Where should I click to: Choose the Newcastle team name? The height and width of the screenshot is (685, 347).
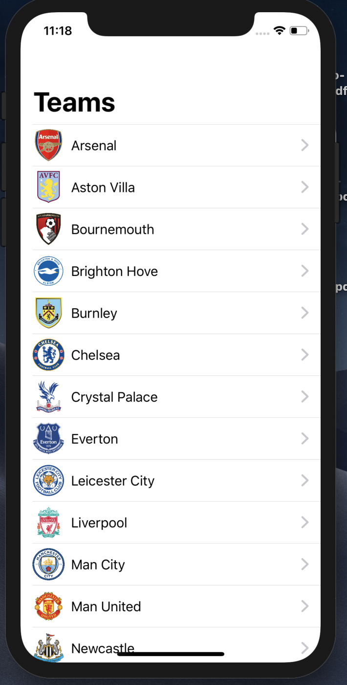pos(103,648)
